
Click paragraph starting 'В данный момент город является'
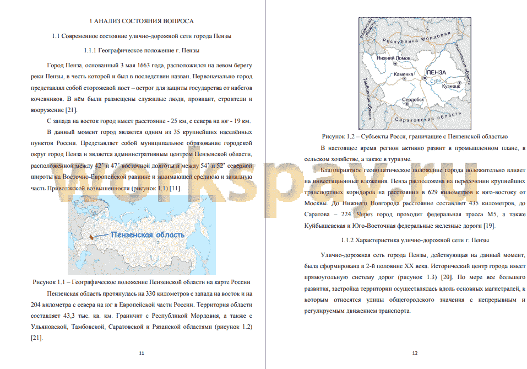pyautogui.click(x=142, y=160)
